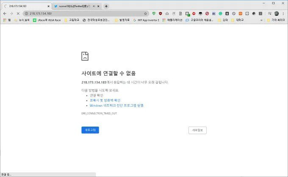This screenshot has width=288, height=177.
Task: Click the user profile avatar
Action: (x=277, y=14)
